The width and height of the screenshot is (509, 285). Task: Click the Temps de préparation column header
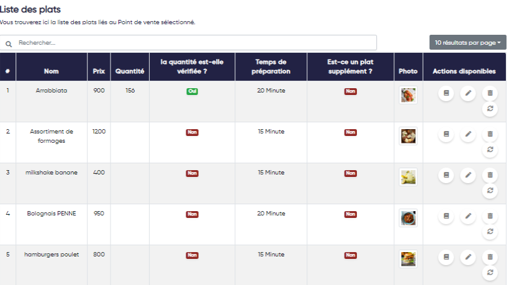point(271,66)
